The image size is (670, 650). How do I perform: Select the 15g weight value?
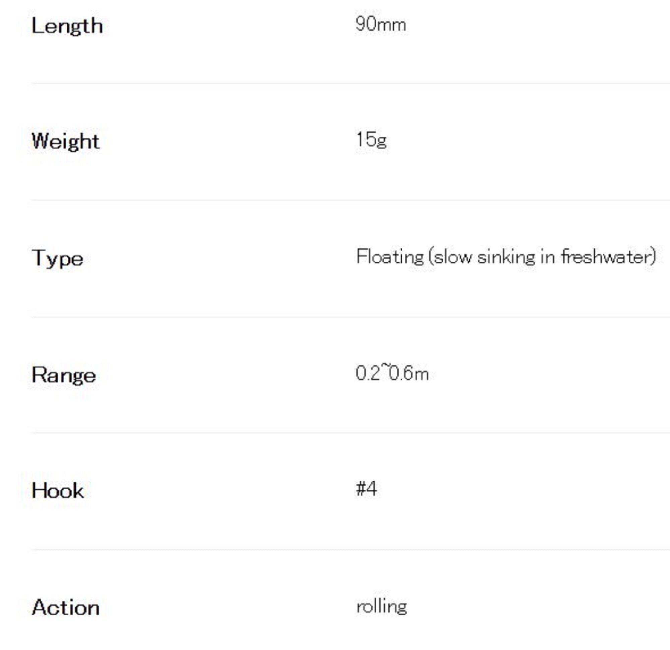click(x=371, y=139)
